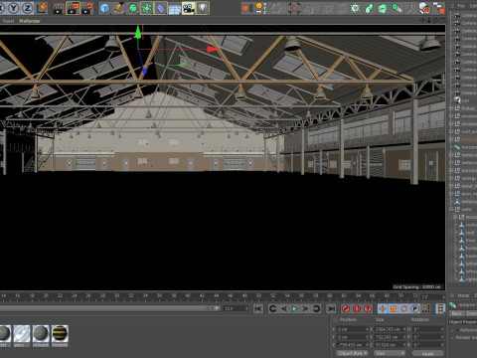Image resolution: width=477 pixels, height=358 pixels.
Task: Step one frame backward
Action: click(284, 308)
